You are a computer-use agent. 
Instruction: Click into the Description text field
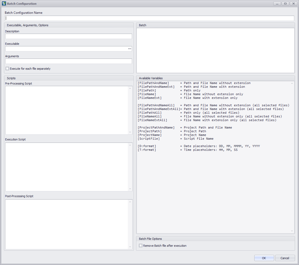point(69,36)
